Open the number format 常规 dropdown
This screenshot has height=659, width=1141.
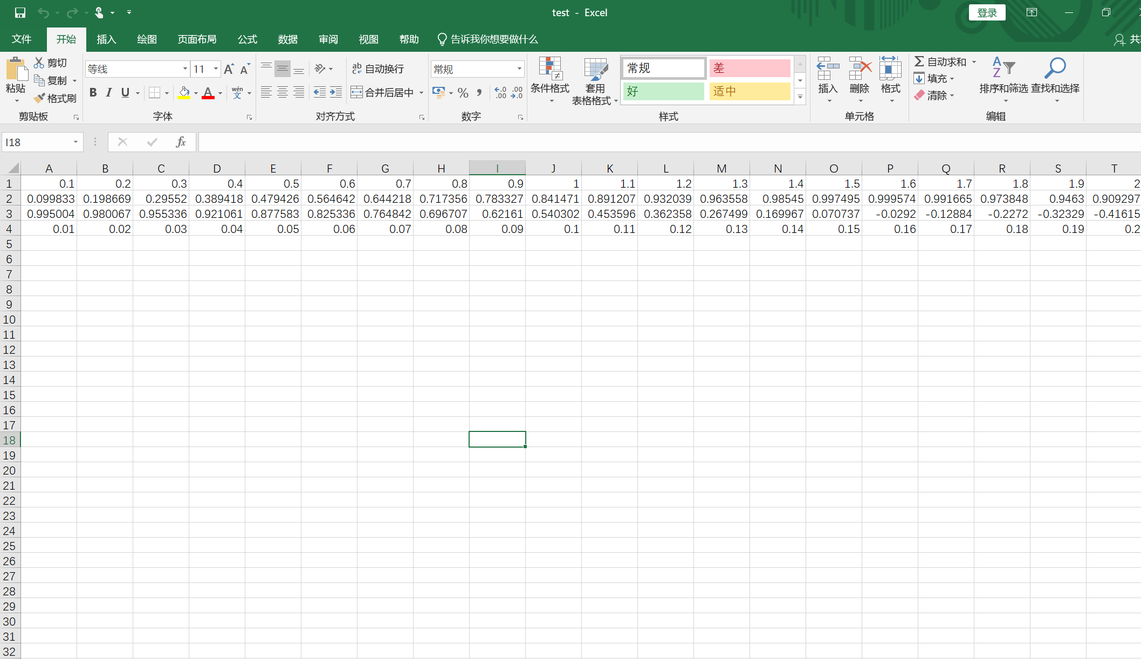[519, 69]
